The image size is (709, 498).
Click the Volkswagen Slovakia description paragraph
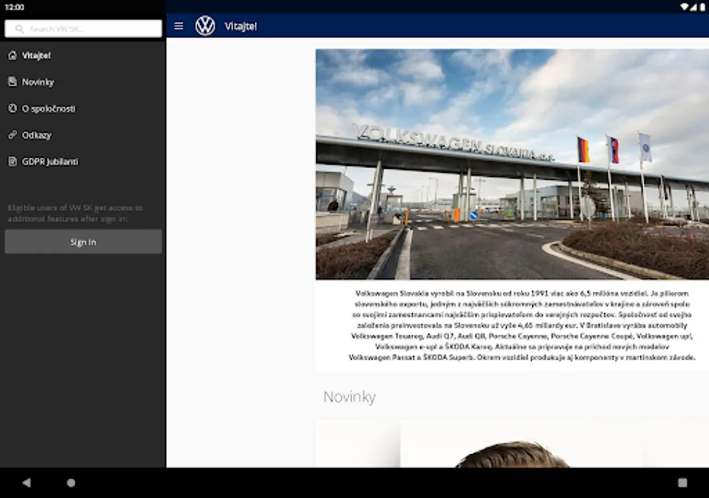[x=521, y=325]
